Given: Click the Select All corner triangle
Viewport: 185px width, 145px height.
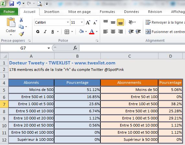Looking at the screenshot, I should point(4,56).
